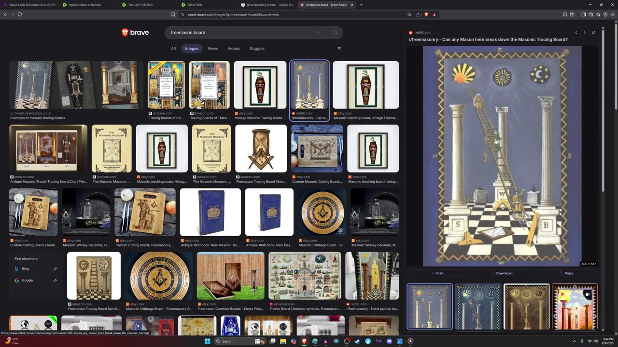This screenshot has height=347, width=618.
Task: Select the colorful fourth related image thumbnail
Action: (575, 307)
